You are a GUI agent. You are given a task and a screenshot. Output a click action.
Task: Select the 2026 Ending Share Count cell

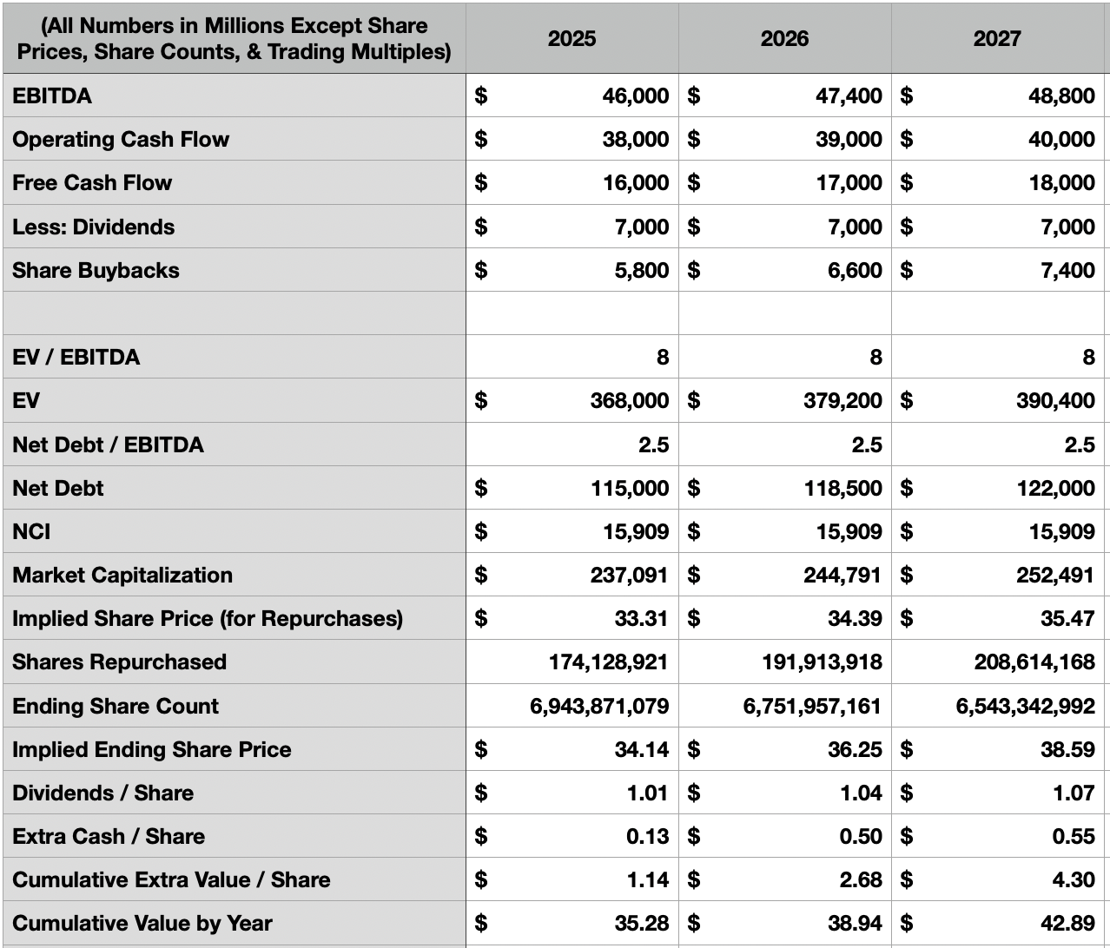[812, 706]
